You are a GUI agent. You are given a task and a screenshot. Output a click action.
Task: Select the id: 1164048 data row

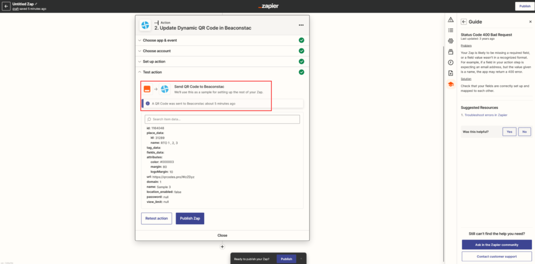155,128
